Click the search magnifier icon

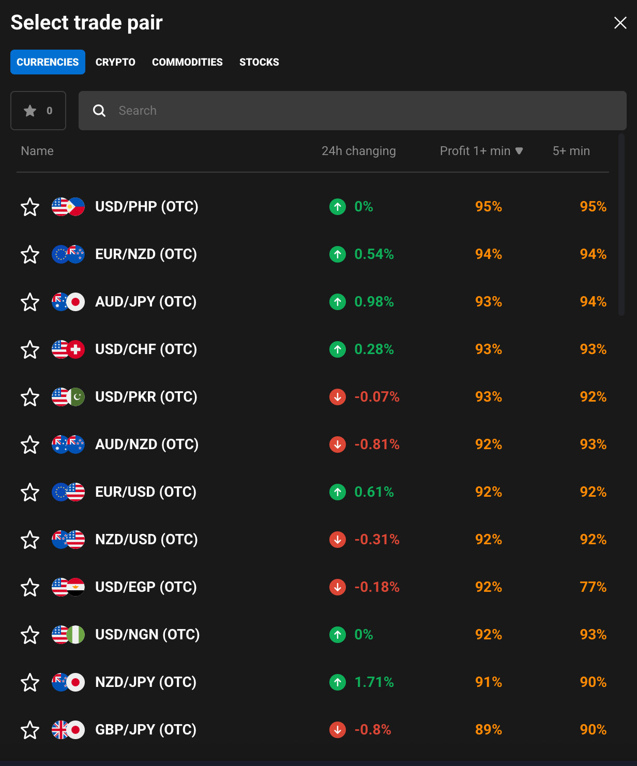click(99, 111)
